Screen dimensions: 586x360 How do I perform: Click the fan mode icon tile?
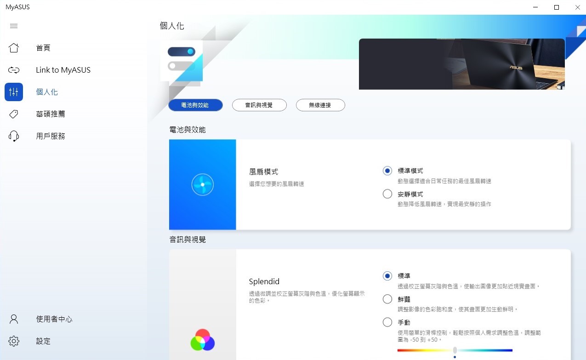(x=203, y=184)
